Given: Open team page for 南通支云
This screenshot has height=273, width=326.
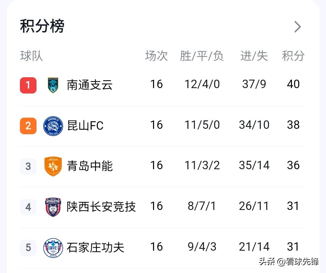Looking at the screenshot, I should point(89,85).
